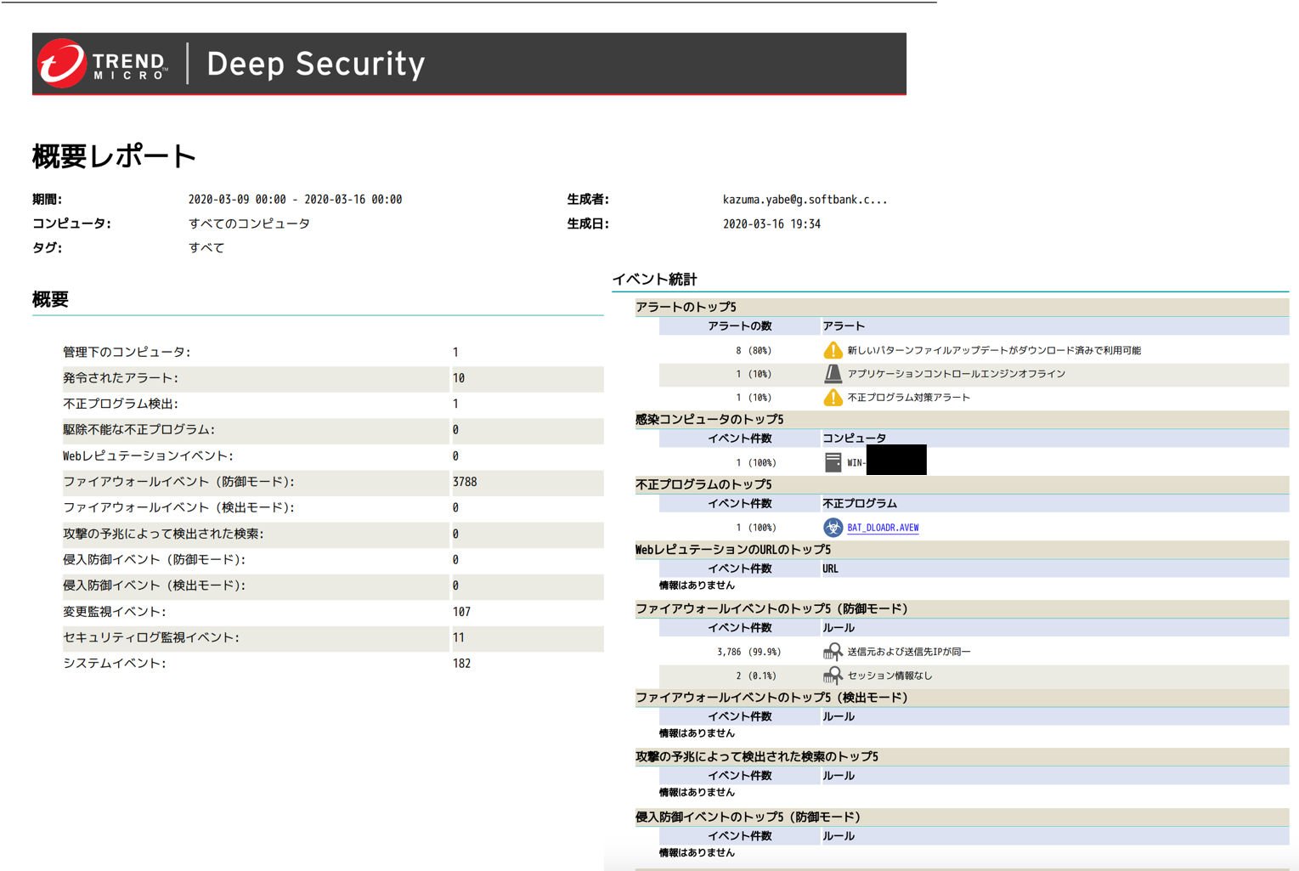Click the computer icon next to WIN- entry
Screen dimensions: 1299x871
pyautogui.click(x=833, y=462)
